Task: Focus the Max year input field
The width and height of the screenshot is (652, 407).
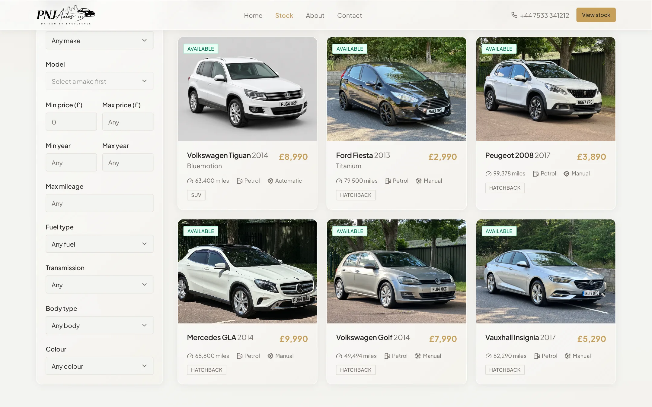Action: [x=128, y=162]
